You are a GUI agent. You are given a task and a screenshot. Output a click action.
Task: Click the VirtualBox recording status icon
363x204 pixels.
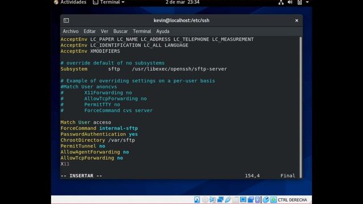tap(251, 199)
